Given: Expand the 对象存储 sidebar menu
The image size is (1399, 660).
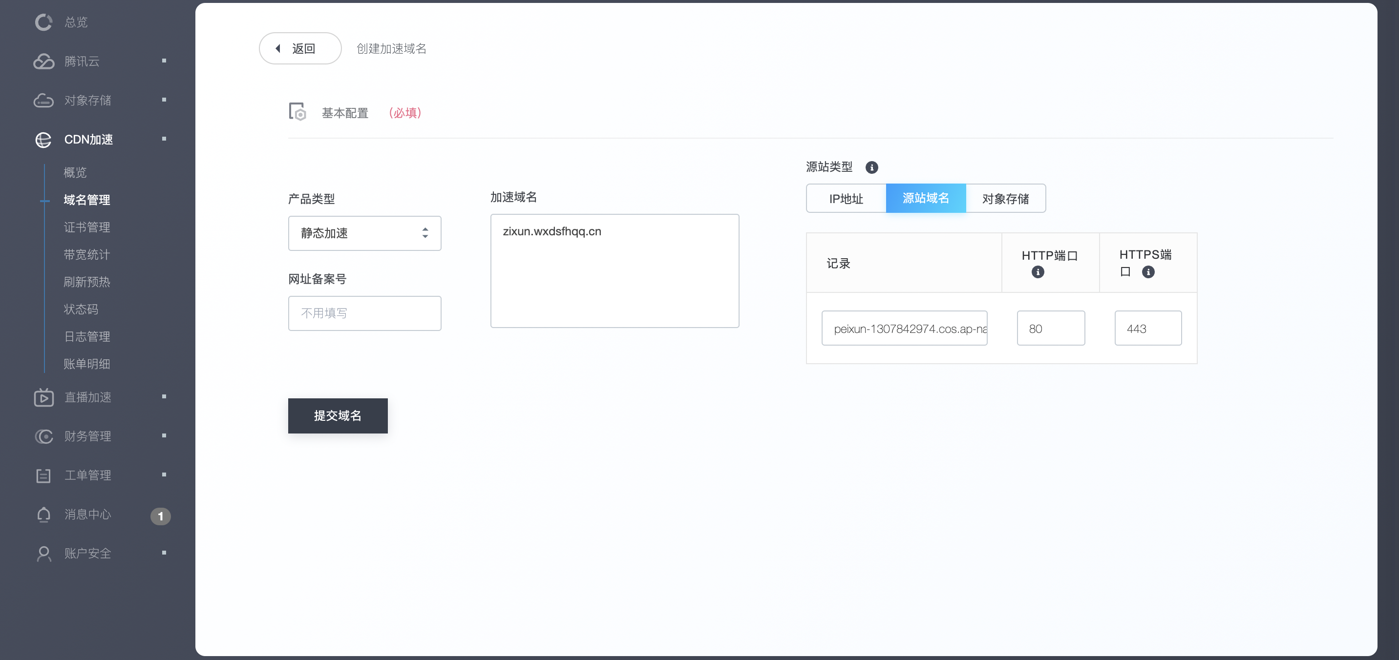Looking at the screenshot, I should (x=164, y=100).
